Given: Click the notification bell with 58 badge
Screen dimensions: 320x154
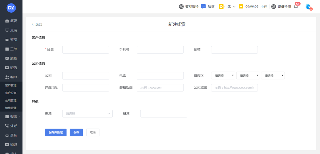Looking at the screenshot, I should [x=296, y=6].
